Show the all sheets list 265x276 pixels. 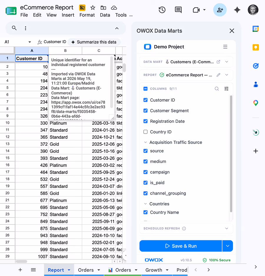pos(33,270)
